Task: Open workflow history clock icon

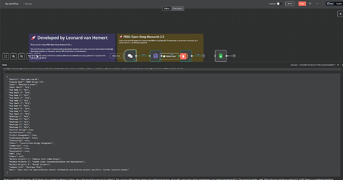Action: pyautogui.click(x=310, y=3)
